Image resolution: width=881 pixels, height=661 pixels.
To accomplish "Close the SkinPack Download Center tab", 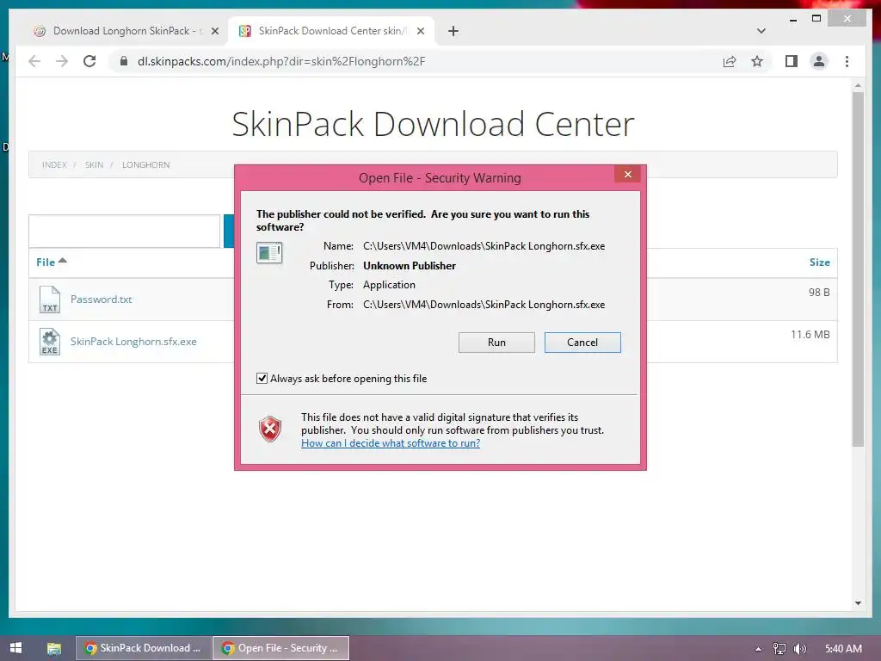I will [x=420, y=32].
